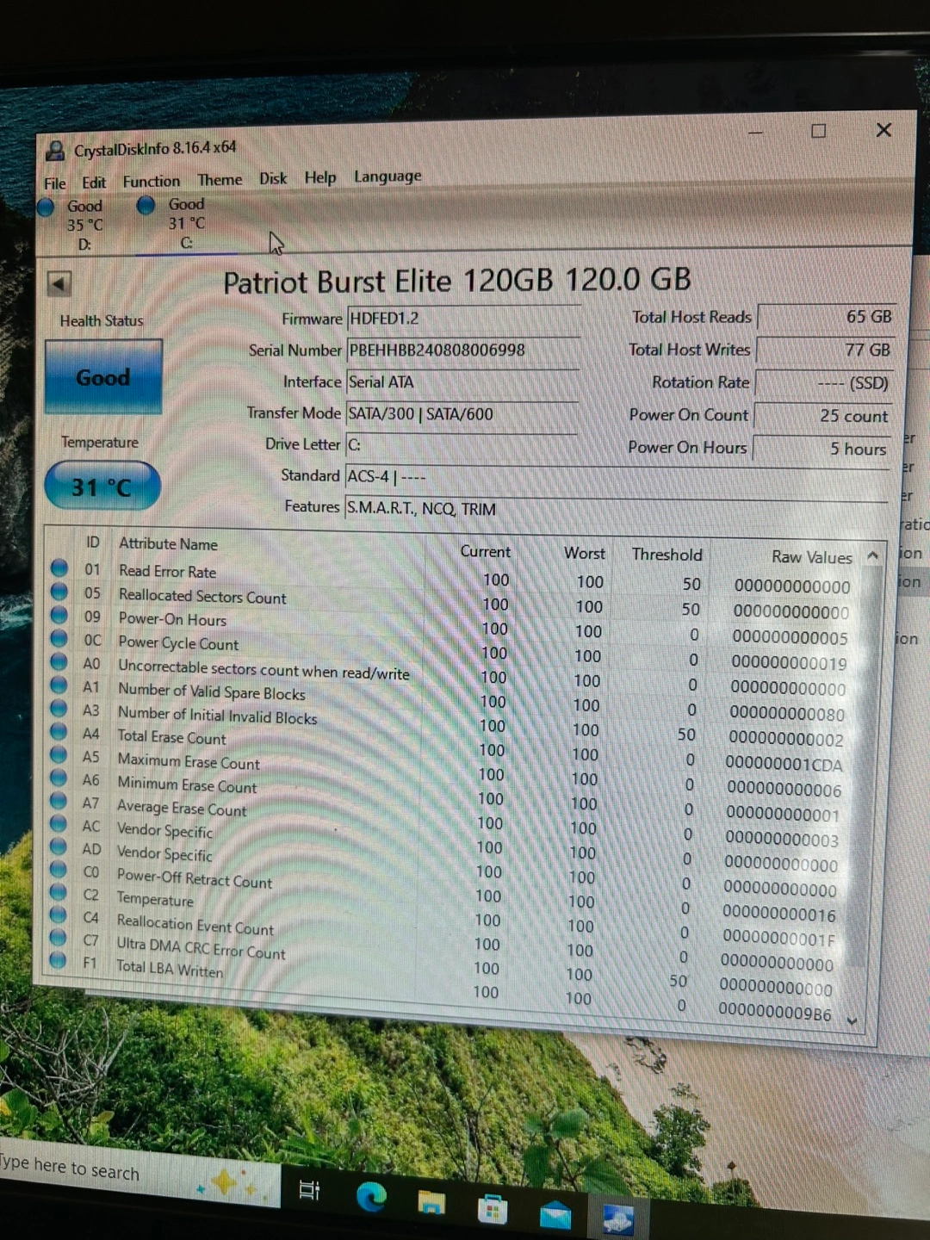Click the previous disk arrow button
Screen dimensions: 930x1240
(59, 283)
